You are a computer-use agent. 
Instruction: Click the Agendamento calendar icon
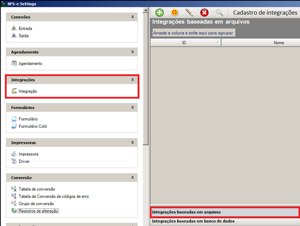(x=14, y=63)
